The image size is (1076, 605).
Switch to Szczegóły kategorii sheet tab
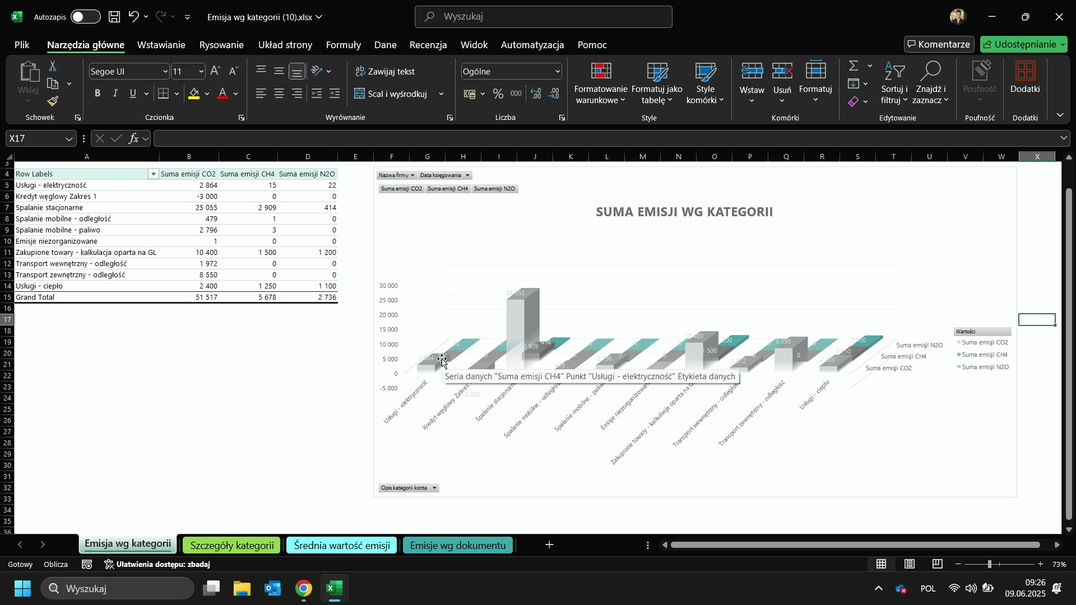click(x=232, y=545)
